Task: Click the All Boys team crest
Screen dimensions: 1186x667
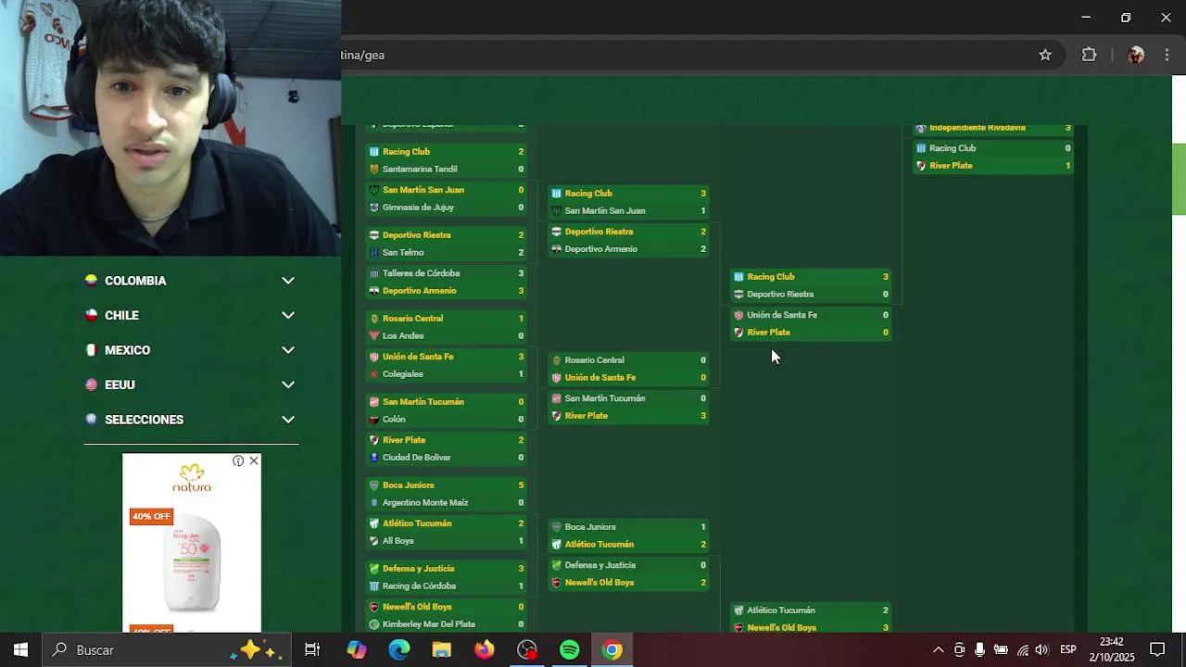Action: pos(374,541)
